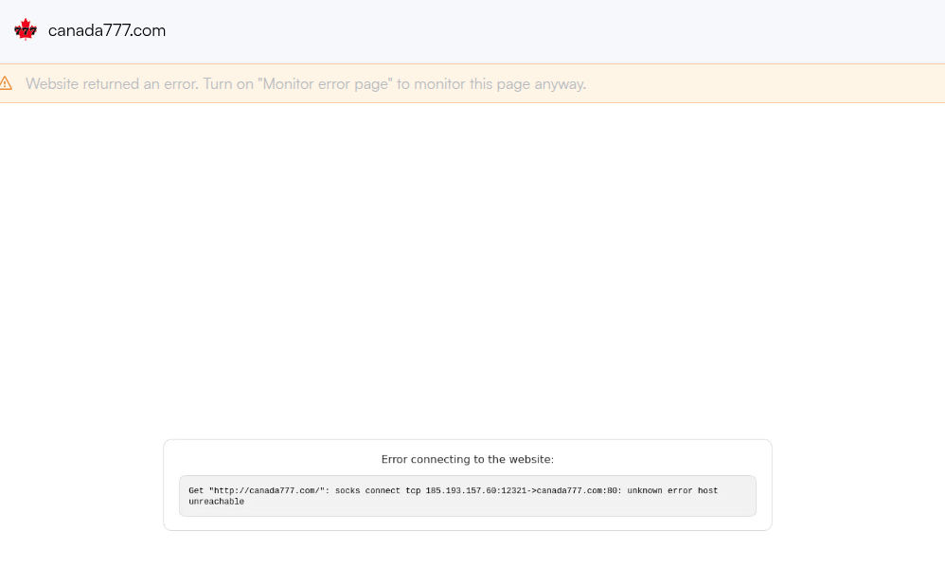
Task: Click the "Turn on" text in the warning banner
Action: pyautogui.click(x=228, y=83)
